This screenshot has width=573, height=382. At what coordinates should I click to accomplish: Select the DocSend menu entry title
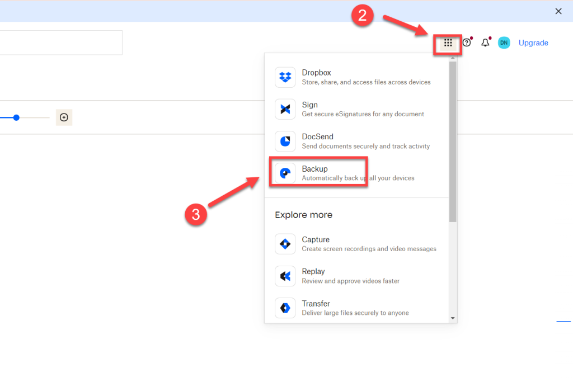318,136
